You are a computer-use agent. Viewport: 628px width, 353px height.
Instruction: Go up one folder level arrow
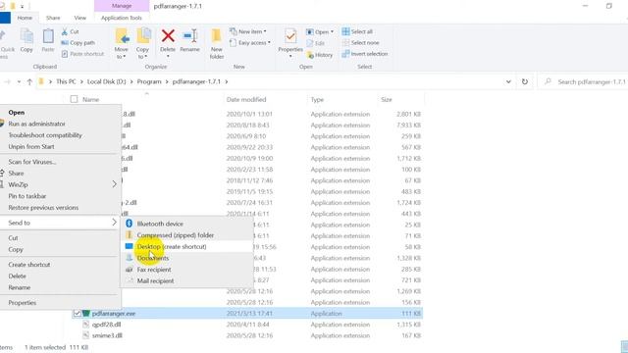click(x=29, y=81)
